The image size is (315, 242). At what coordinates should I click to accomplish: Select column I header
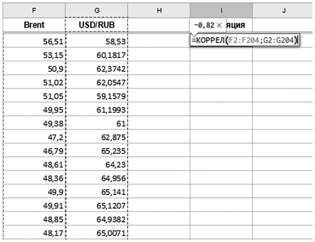[x=221, y=9]
